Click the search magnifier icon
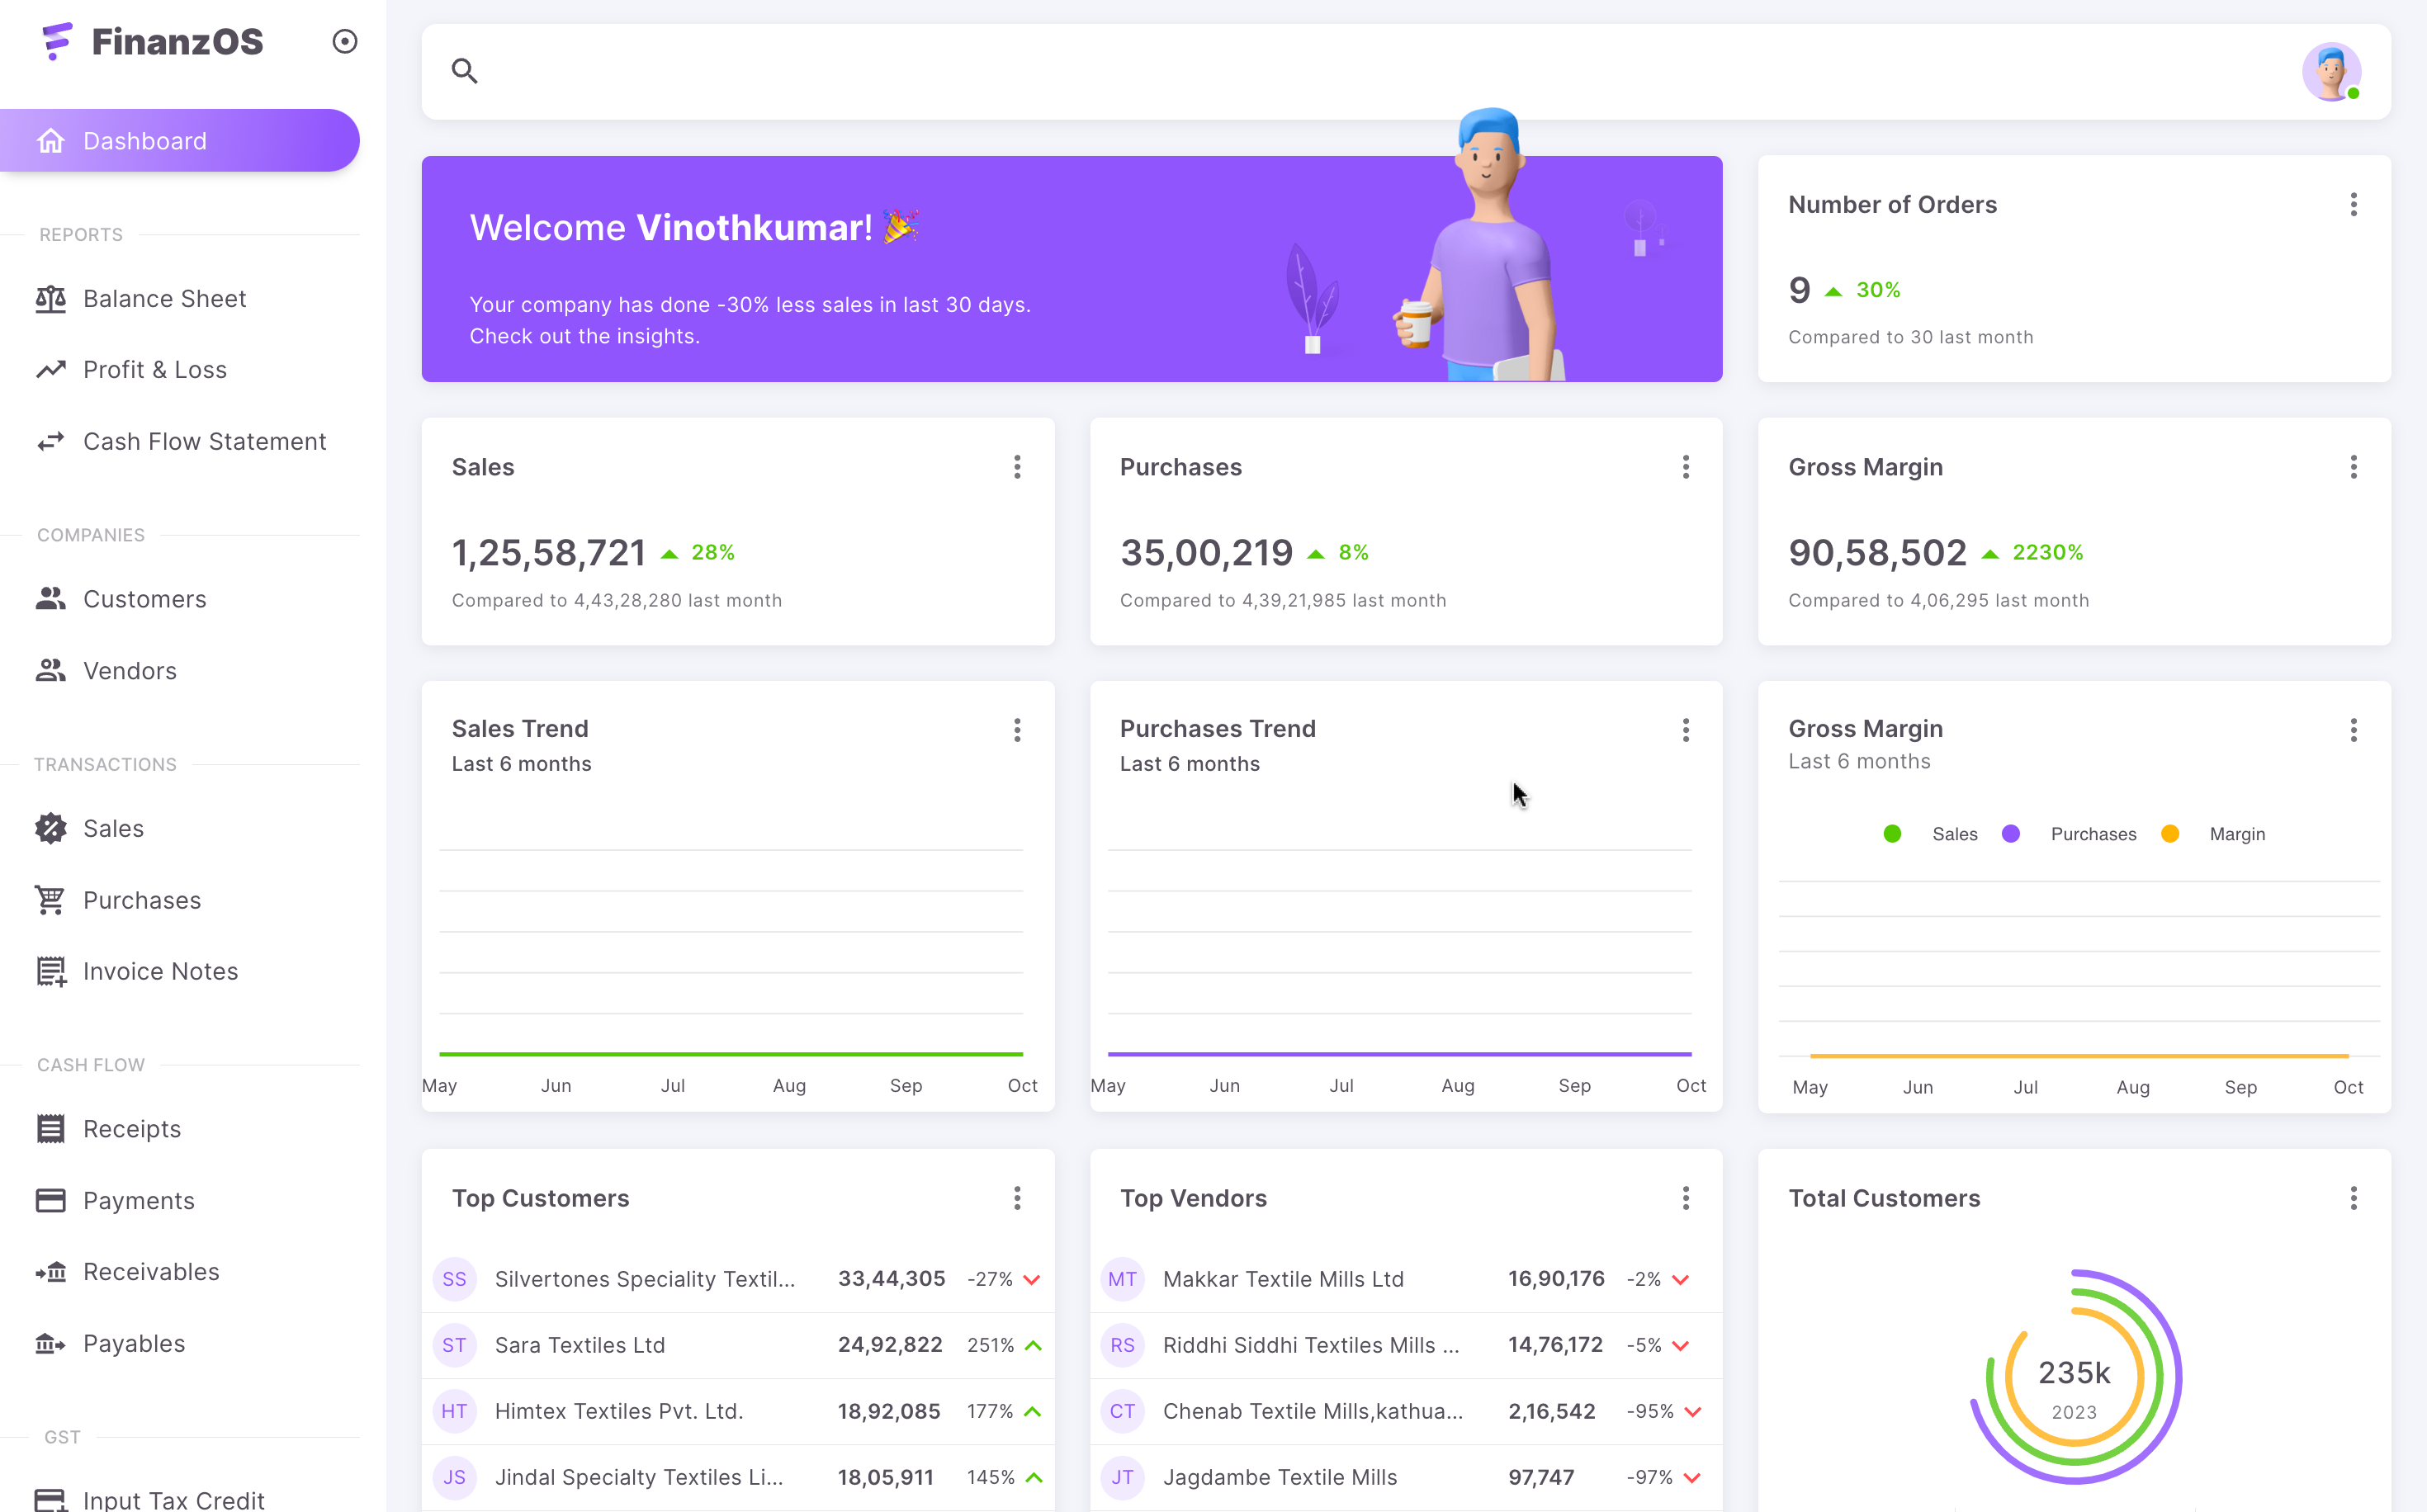The width and height of the screenshot is (2427, 1512). click(x=464, y=71)
